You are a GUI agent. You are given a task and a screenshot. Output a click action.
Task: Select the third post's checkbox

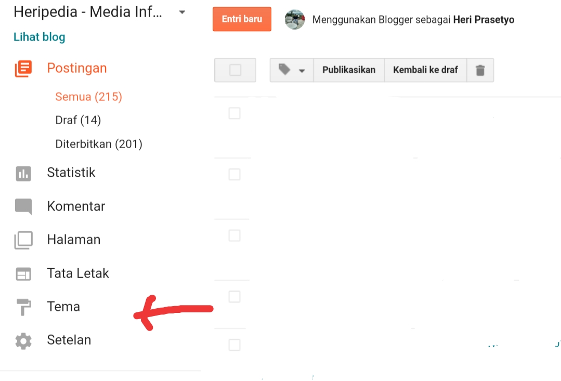tap(234, 236)
